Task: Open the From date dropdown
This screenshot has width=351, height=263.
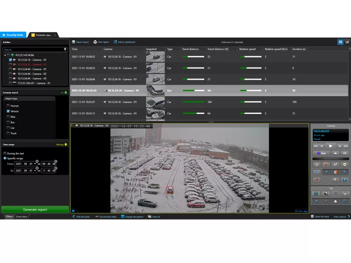Action: tap(35, 164)
